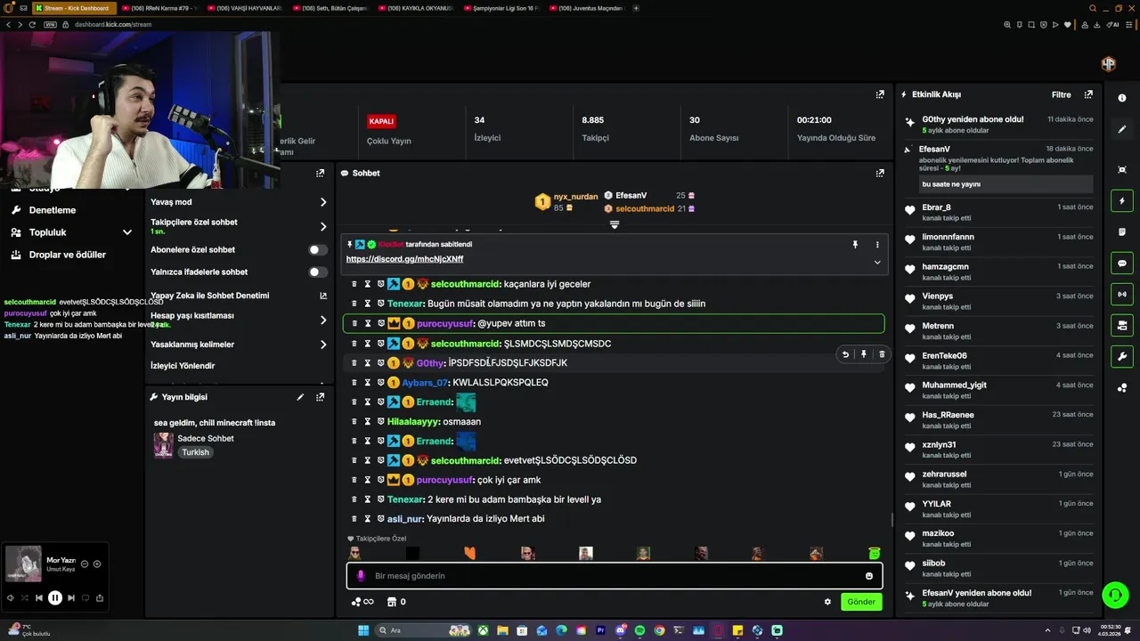Click the chat scrollbar
This screenshot has height=641, width=1140.
click(892, 521)
